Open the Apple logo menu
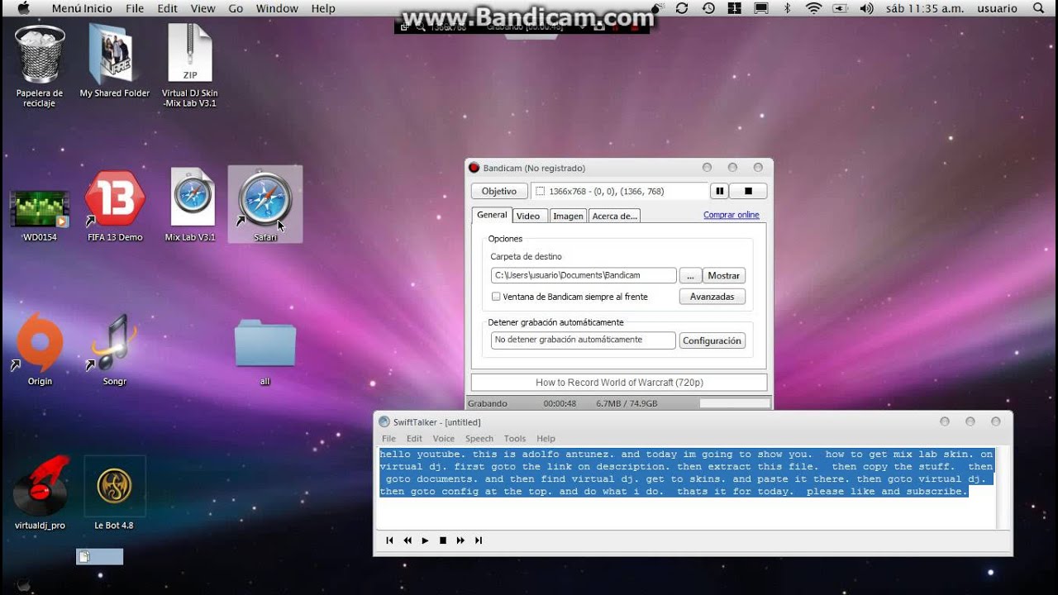 point(22,8)
